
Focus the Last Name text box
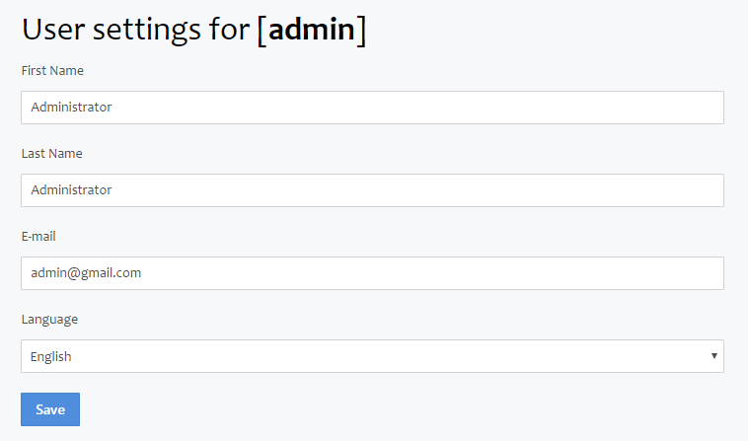coord(372,190)
